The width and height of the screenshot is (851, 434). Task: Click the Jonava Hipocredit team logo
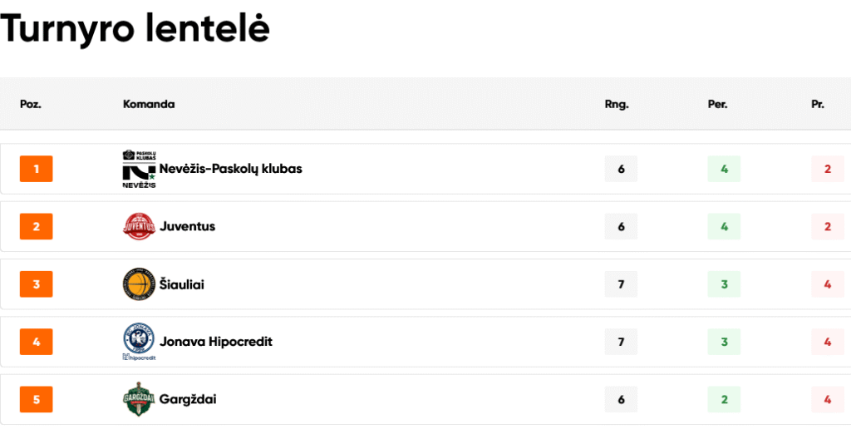(x=139, y=341)
